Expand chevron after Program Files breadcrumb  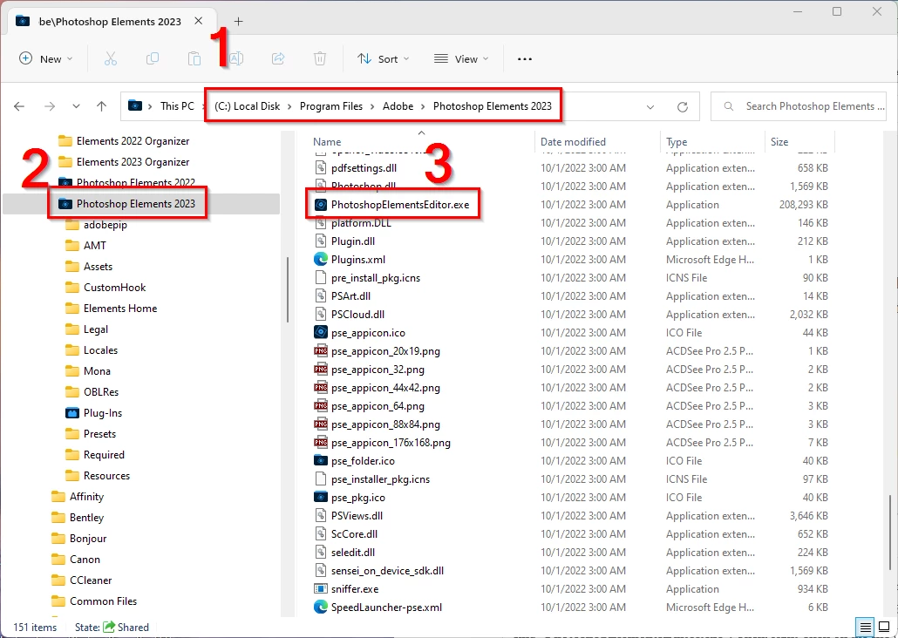pos(372,106)
